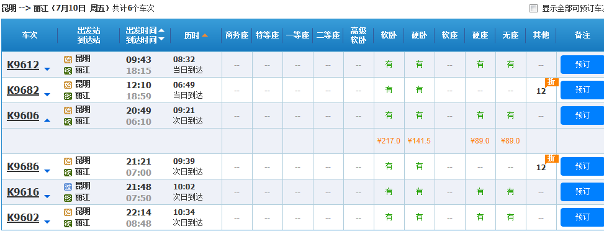Image resolution: width=604 pixels, height=231 pixels.
Task: Sort by 历时 using the orange arrow
Action: (205, 35)
